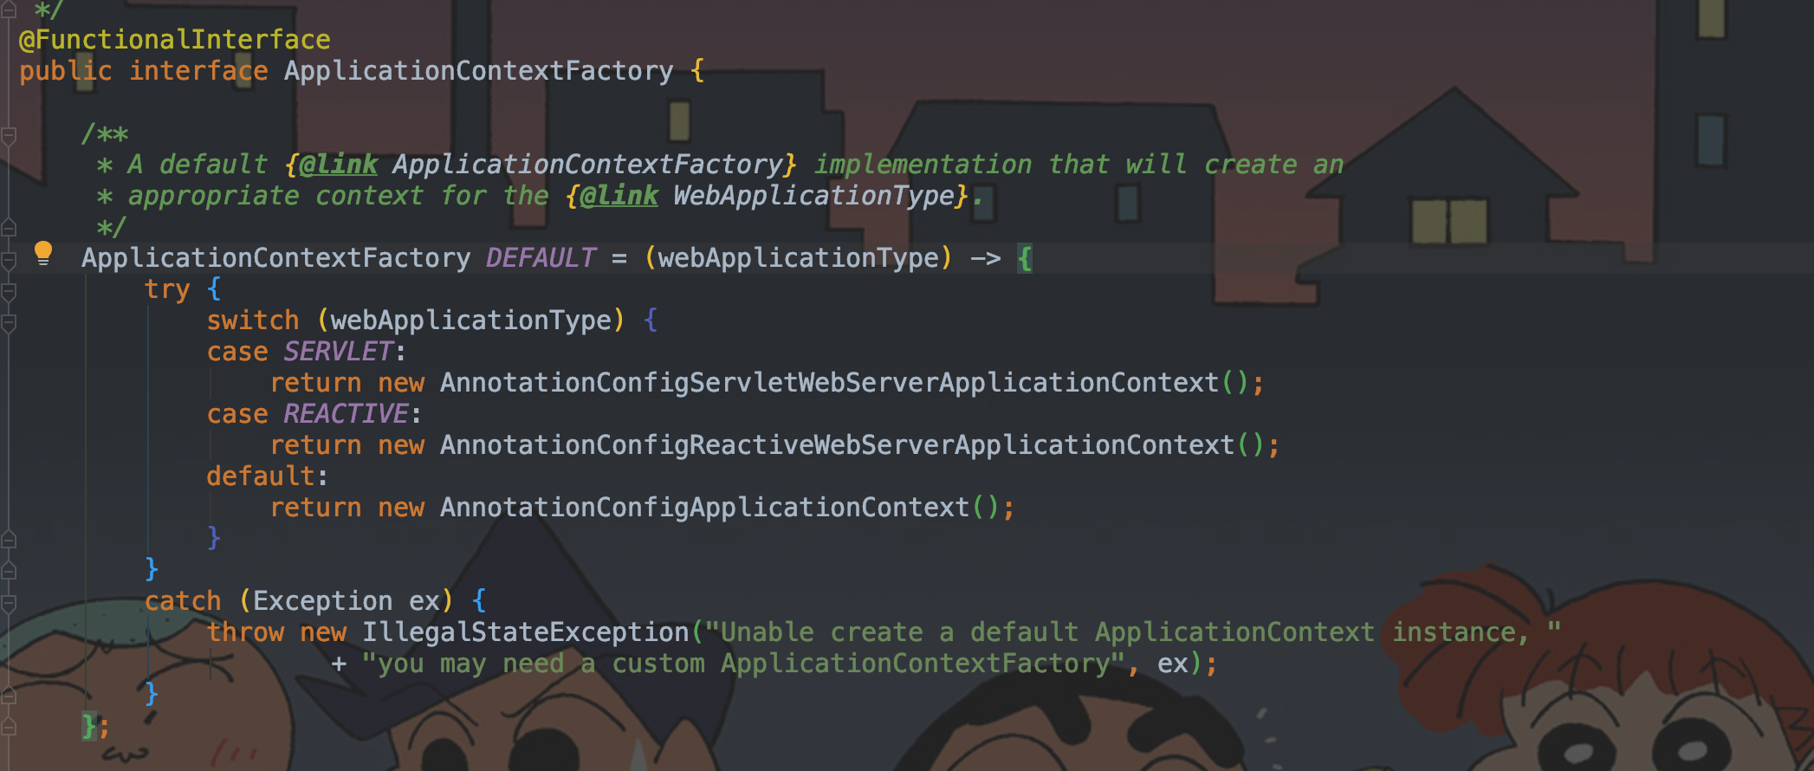The image size is (1814, 771).
Task: Click the 'public' keyword
Action: tap(66, 71)
